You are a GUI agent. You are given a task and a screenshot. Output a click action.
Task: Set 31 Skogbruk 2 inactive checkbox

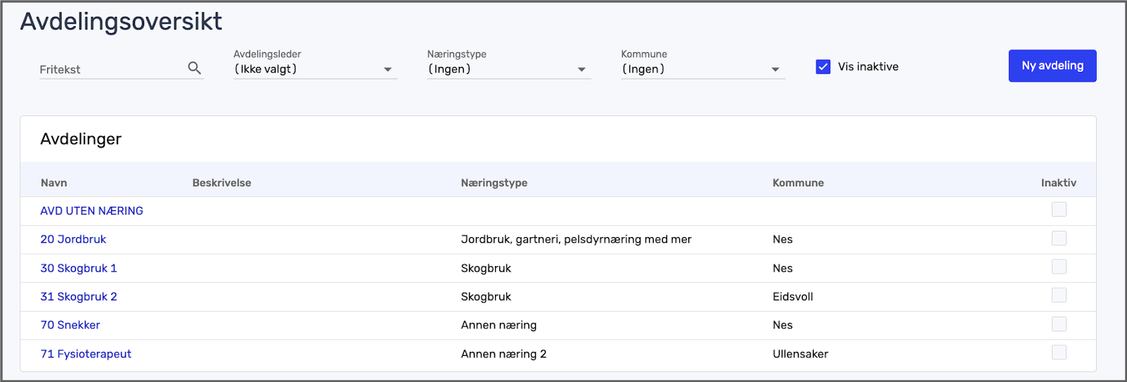[1059, 295]
